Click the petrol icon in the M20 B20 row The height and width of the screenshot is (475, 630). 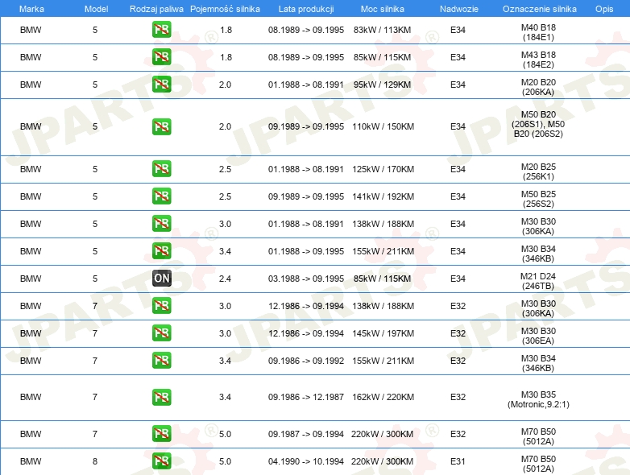pos(161,85)
